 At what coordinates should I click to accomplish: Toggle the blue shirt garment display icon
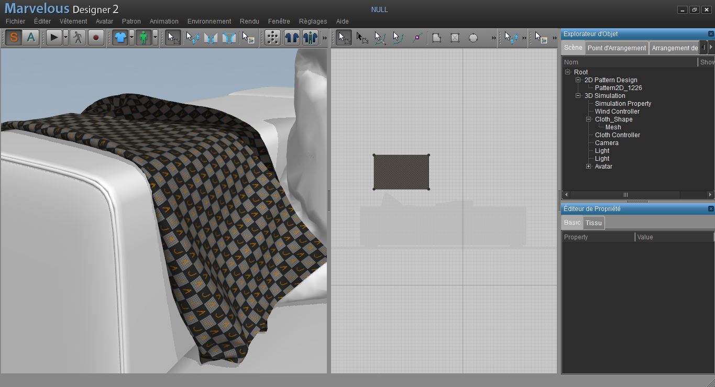120,38
